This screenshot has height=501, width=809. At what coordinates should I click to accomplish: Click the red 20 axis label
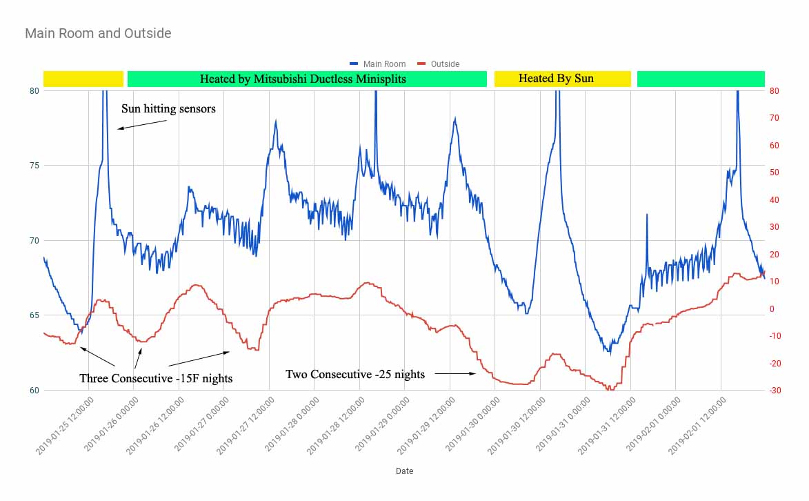tap(775, 255)
